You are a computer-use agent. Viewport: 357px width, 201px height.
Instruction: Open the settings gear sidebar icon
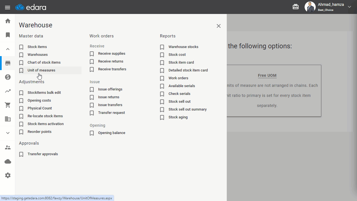pos(8,175)
